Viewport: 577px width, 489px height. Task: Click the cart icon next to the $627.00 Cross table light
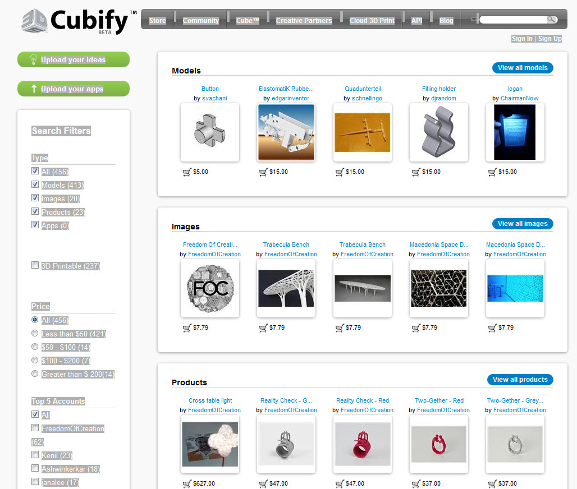[186, 483]
